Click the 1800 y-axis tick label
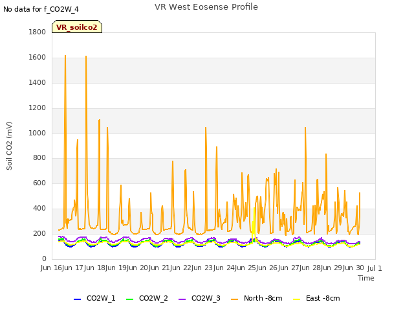The height and width of the screenshot is (311, 414). tap(38, 32)
